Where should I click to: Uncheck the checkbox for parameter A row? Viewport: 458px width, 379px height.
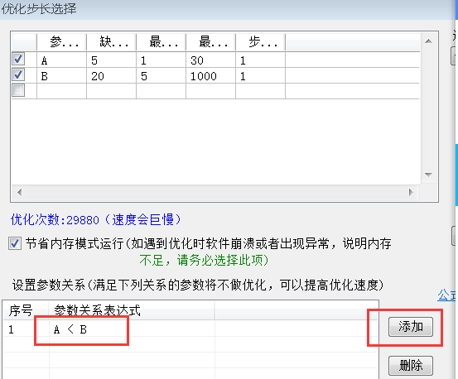(18, 60)
